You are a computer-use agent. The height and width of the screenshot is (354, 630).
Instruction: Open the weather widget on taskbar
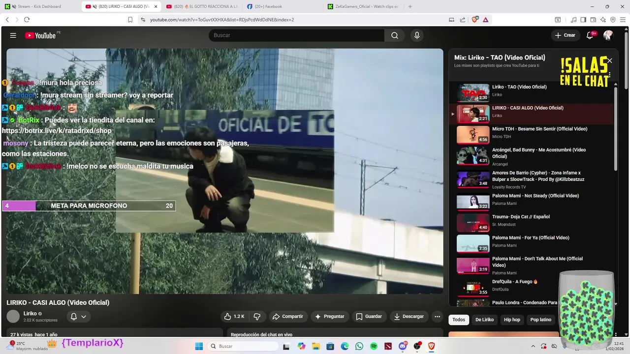coord(29,346)
